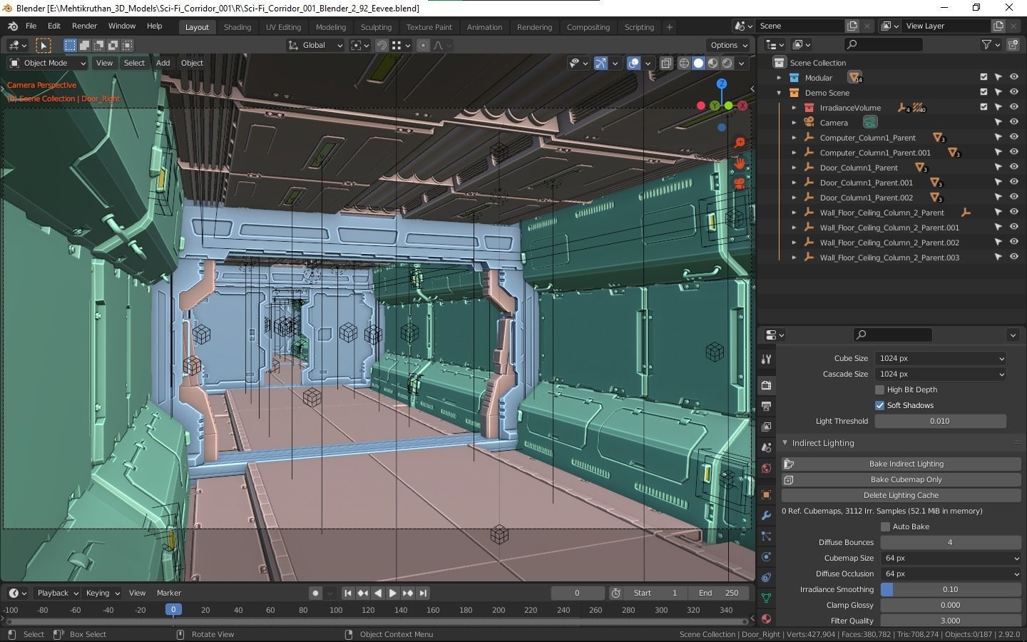Open the Cube Size dropdown

pos(941,358)
